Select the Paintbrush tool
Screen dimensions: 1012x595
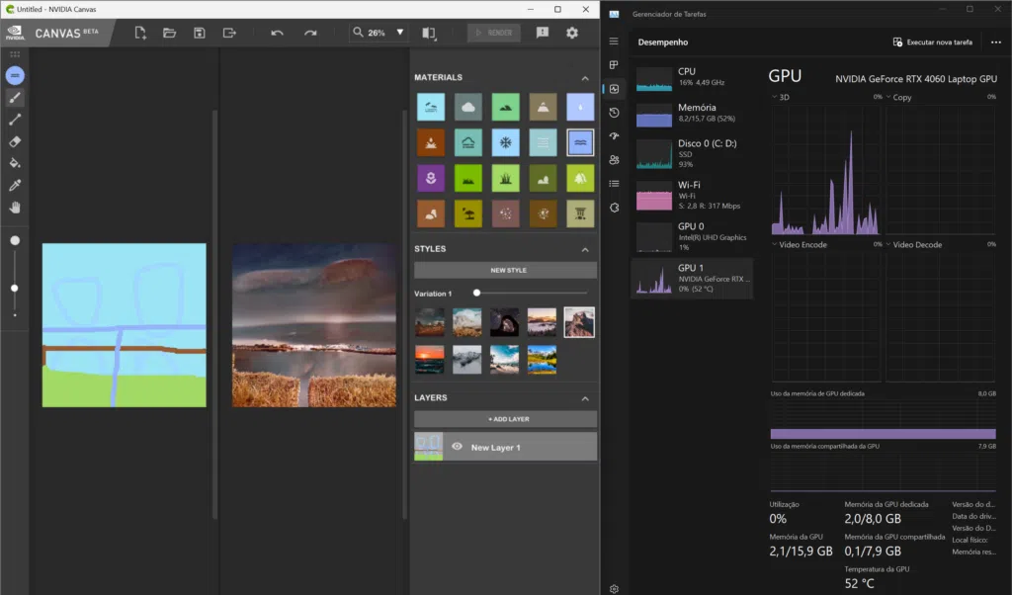pos(14,97)
